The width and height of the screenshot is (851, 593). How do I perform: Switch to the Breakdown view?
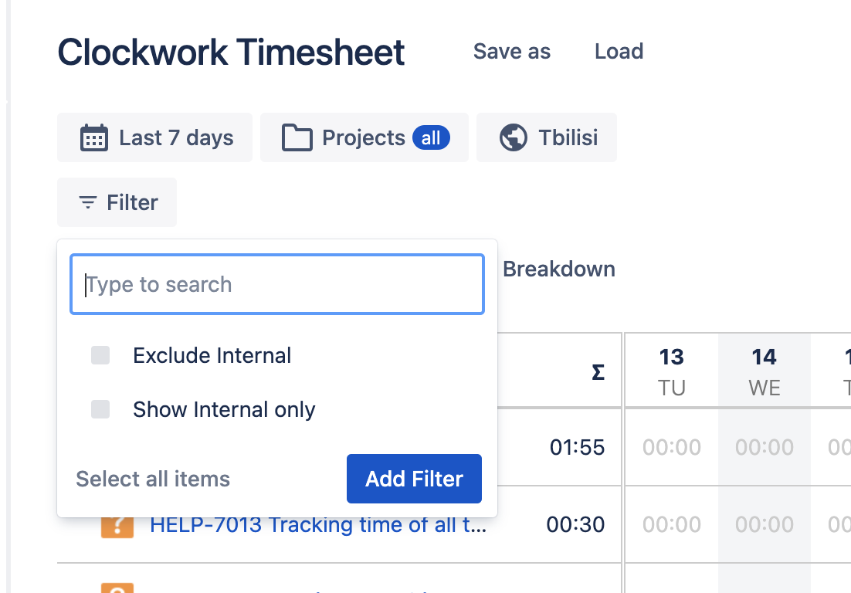pyautogui.click(x=558, y=269)
